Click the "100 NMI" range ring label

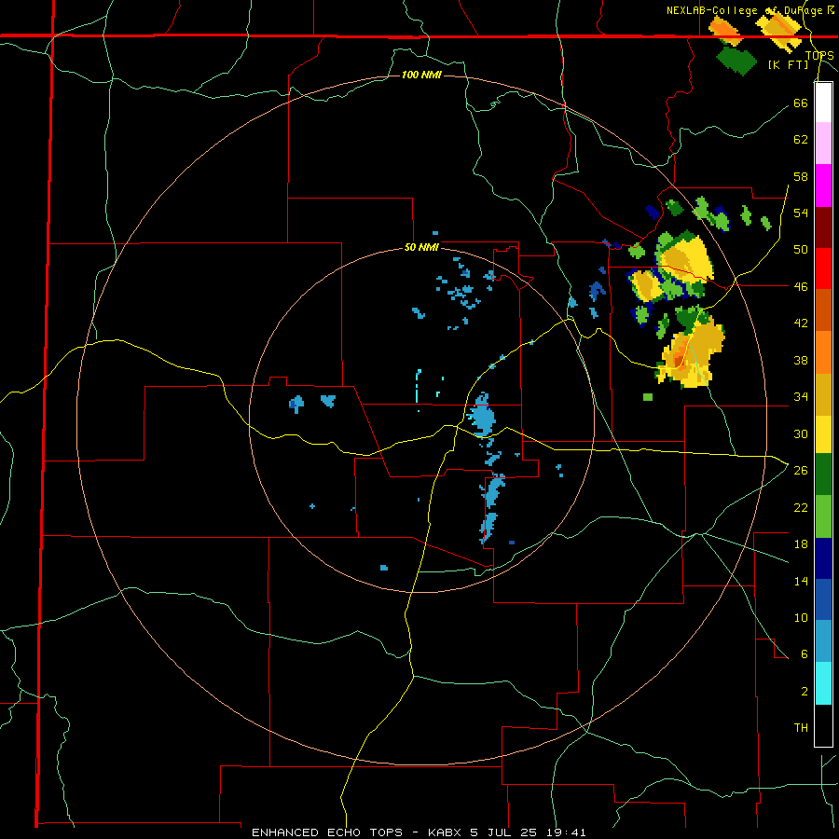point(421,75)
